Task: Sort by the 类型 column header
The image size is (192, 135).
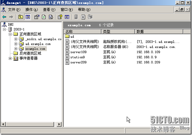Action: [118, 32]
